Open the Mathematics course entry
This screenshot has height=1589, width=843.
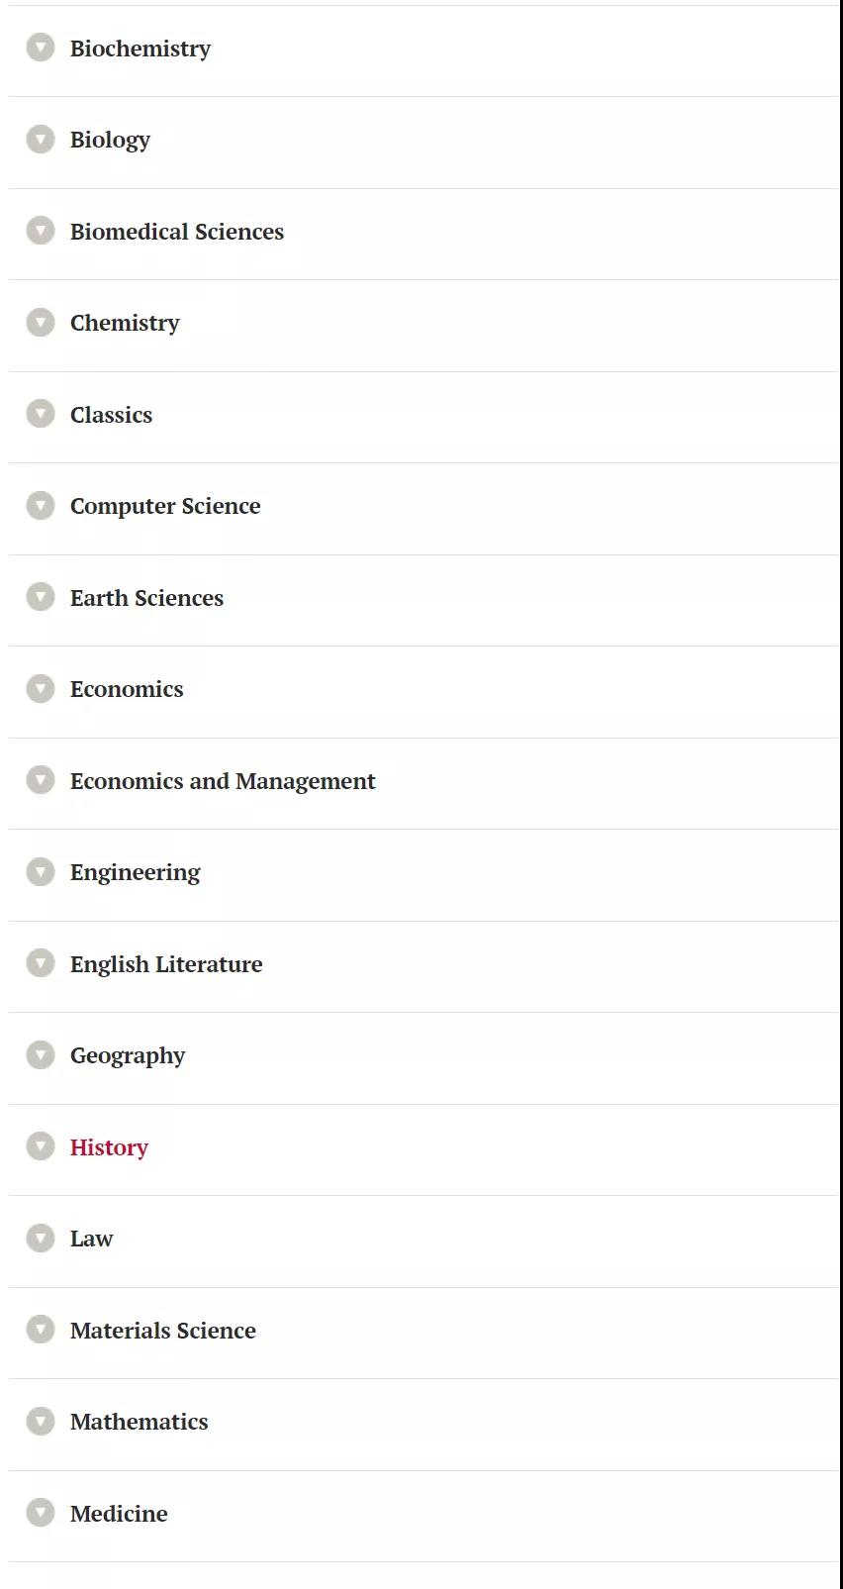click(x=140, y=1422)
